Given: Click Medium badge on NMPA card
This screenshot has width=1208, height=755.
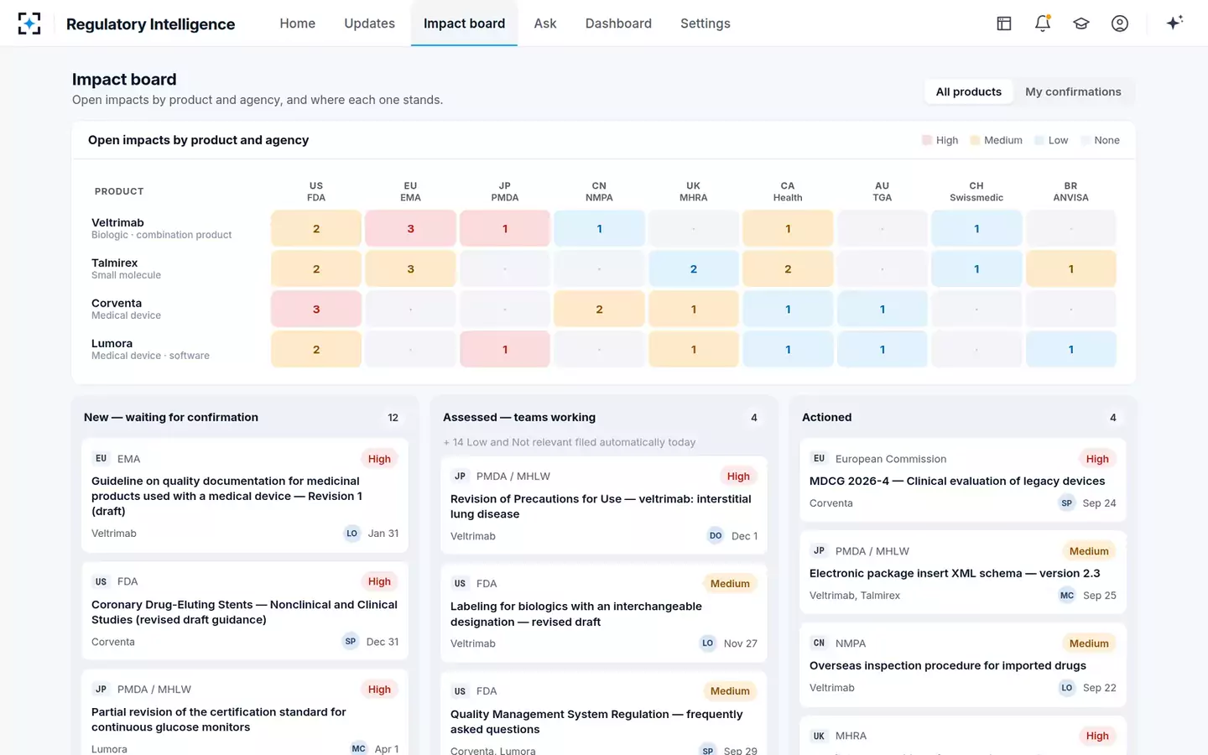Looking at the screenshot, I should click(1089, 643).
